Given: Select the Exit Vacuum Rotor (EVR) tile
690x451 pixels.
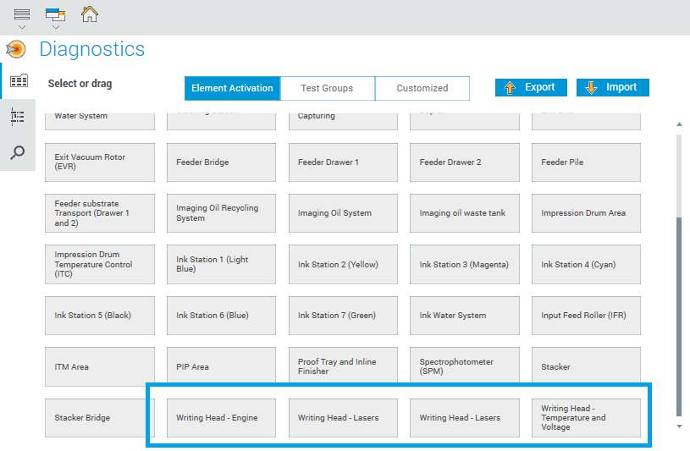Looking at the screenshot, I should pos(100,162).
